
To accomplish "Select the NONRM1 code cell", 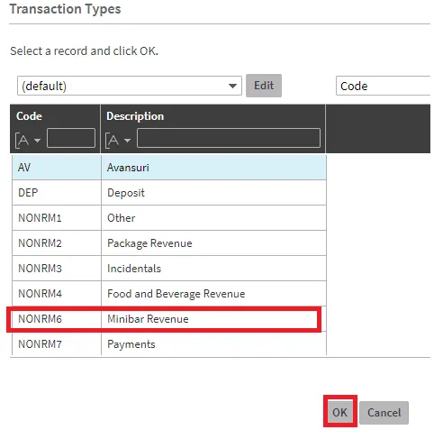I will coord(57,218).
